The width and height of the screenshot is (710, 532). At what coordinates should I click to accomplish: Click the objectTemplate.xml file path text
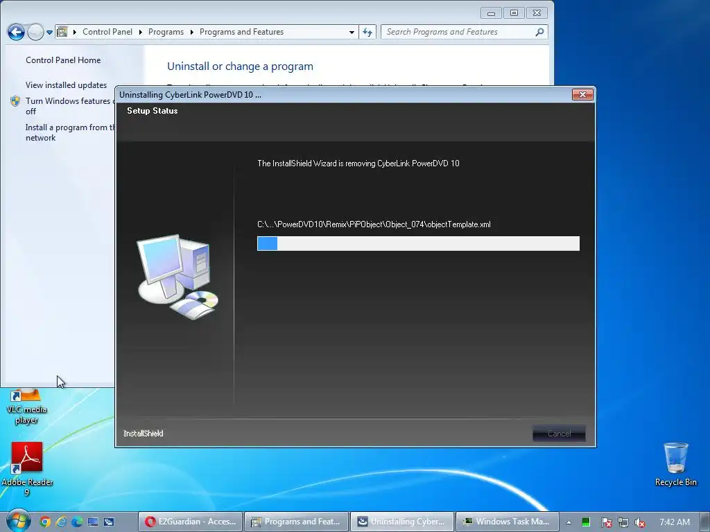374,224
